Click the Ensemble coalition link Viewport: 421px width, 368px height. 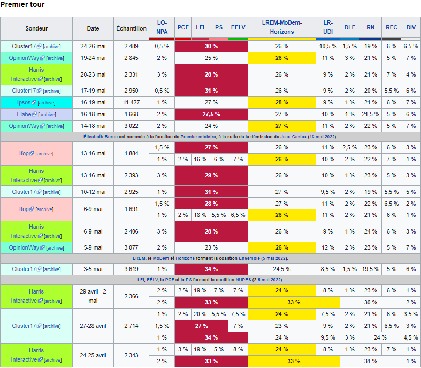(248, 258)
